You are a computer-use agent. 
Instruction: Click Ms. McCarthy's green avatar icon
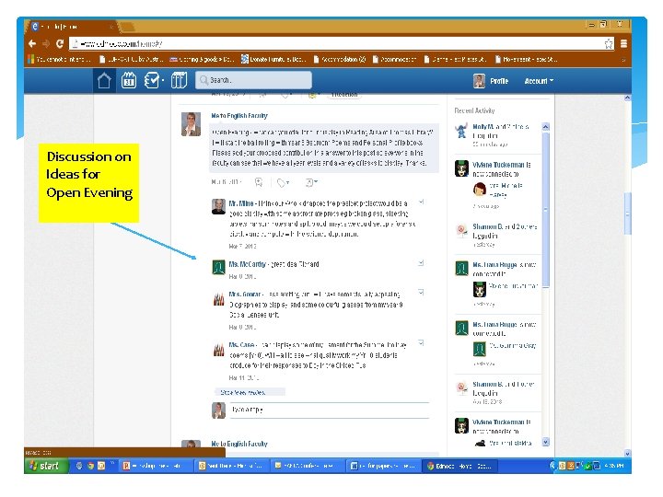coord(218,268)
